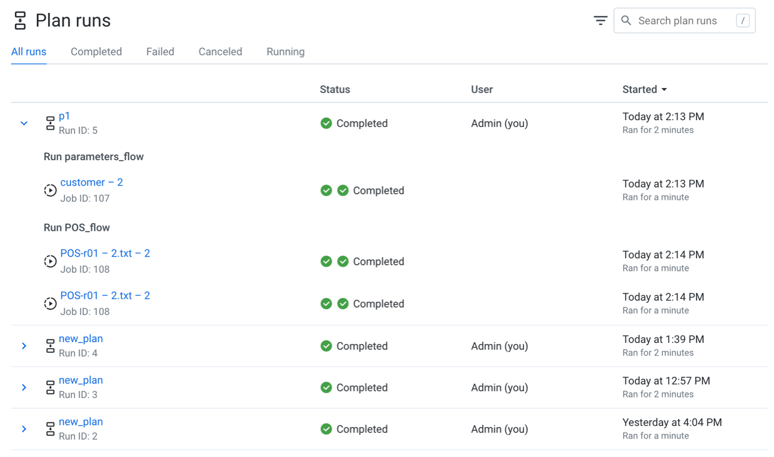
Task: Expand the new_plan Run ID 2 row
Action: pyautogui.click(x=24, y=429)
